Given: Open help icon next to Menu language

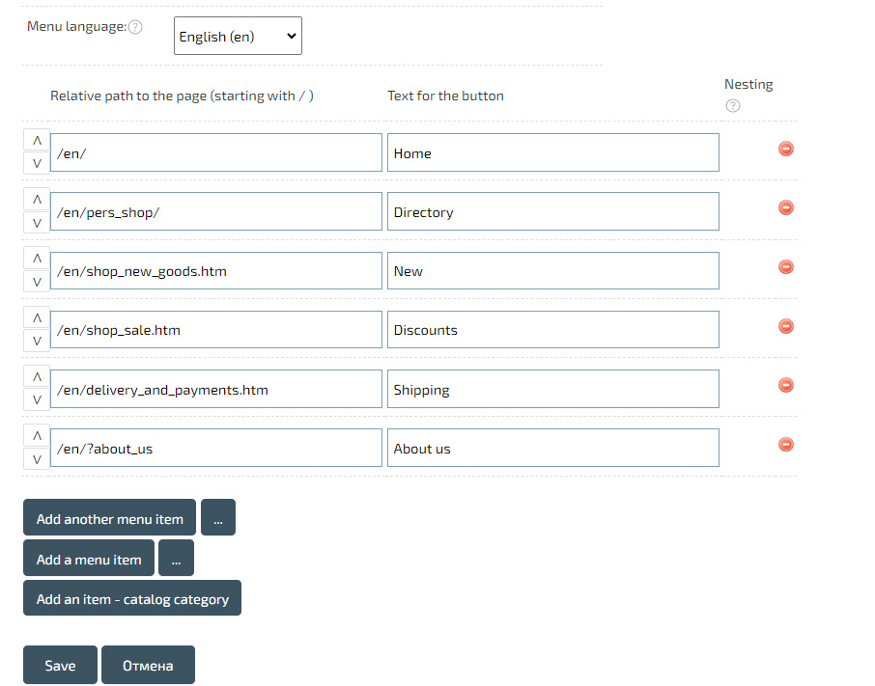Looking at the screenshot, I should [135, 28].
